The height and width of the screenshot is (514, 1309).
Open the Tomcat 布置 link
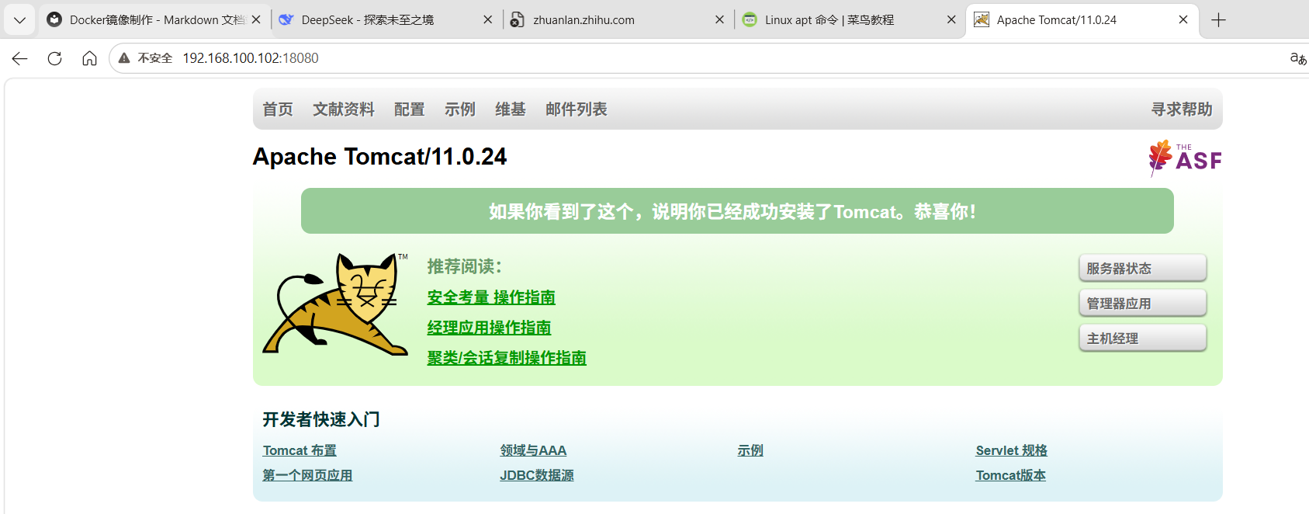(300, 450)
